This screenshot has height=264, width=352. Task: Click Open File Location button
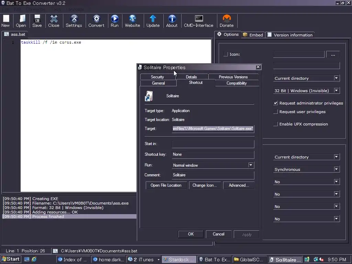coord(166,185)
